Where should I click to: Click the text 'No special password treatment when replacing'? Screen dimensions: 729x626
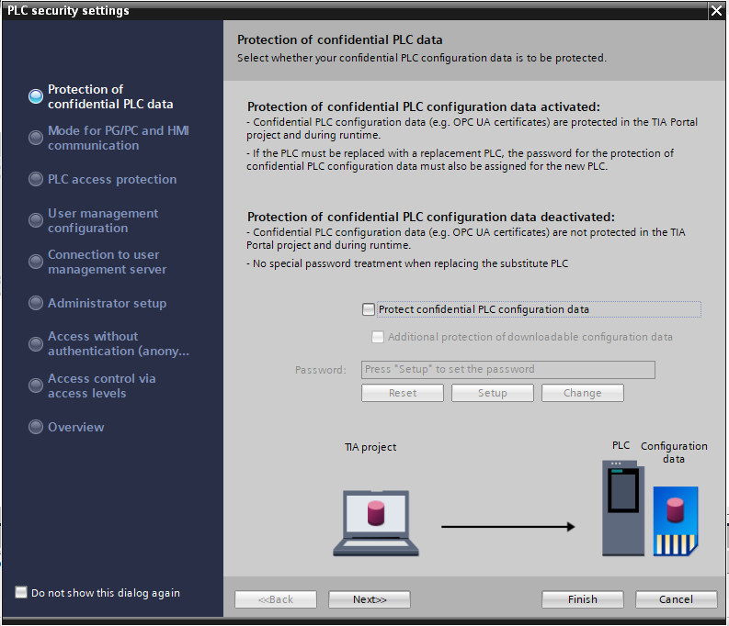click(366, 263)
